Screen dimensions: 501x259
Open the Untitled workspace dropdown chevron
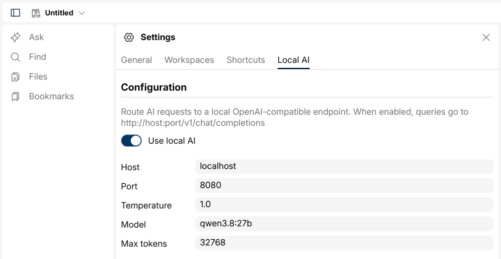tap(82, 13)
